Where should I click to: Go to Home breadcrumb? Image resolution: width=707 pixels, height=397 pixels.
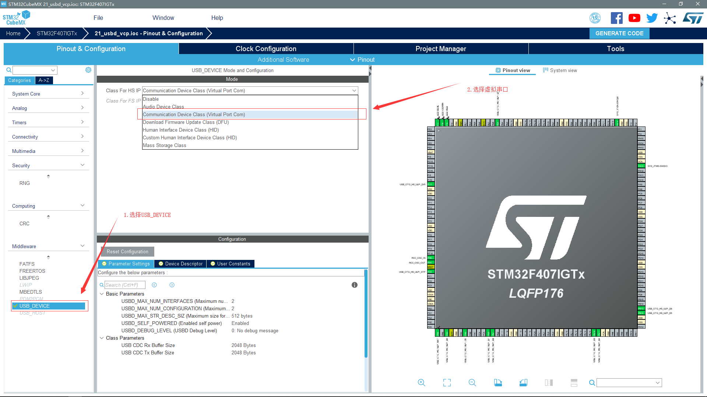pyautogui.click(x=13, y=33)
